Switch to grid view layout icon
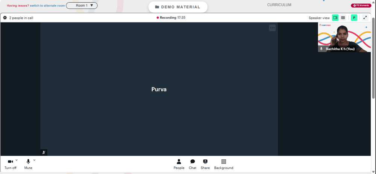The height and width of the screenshot is (174, 376). [343, 18]
